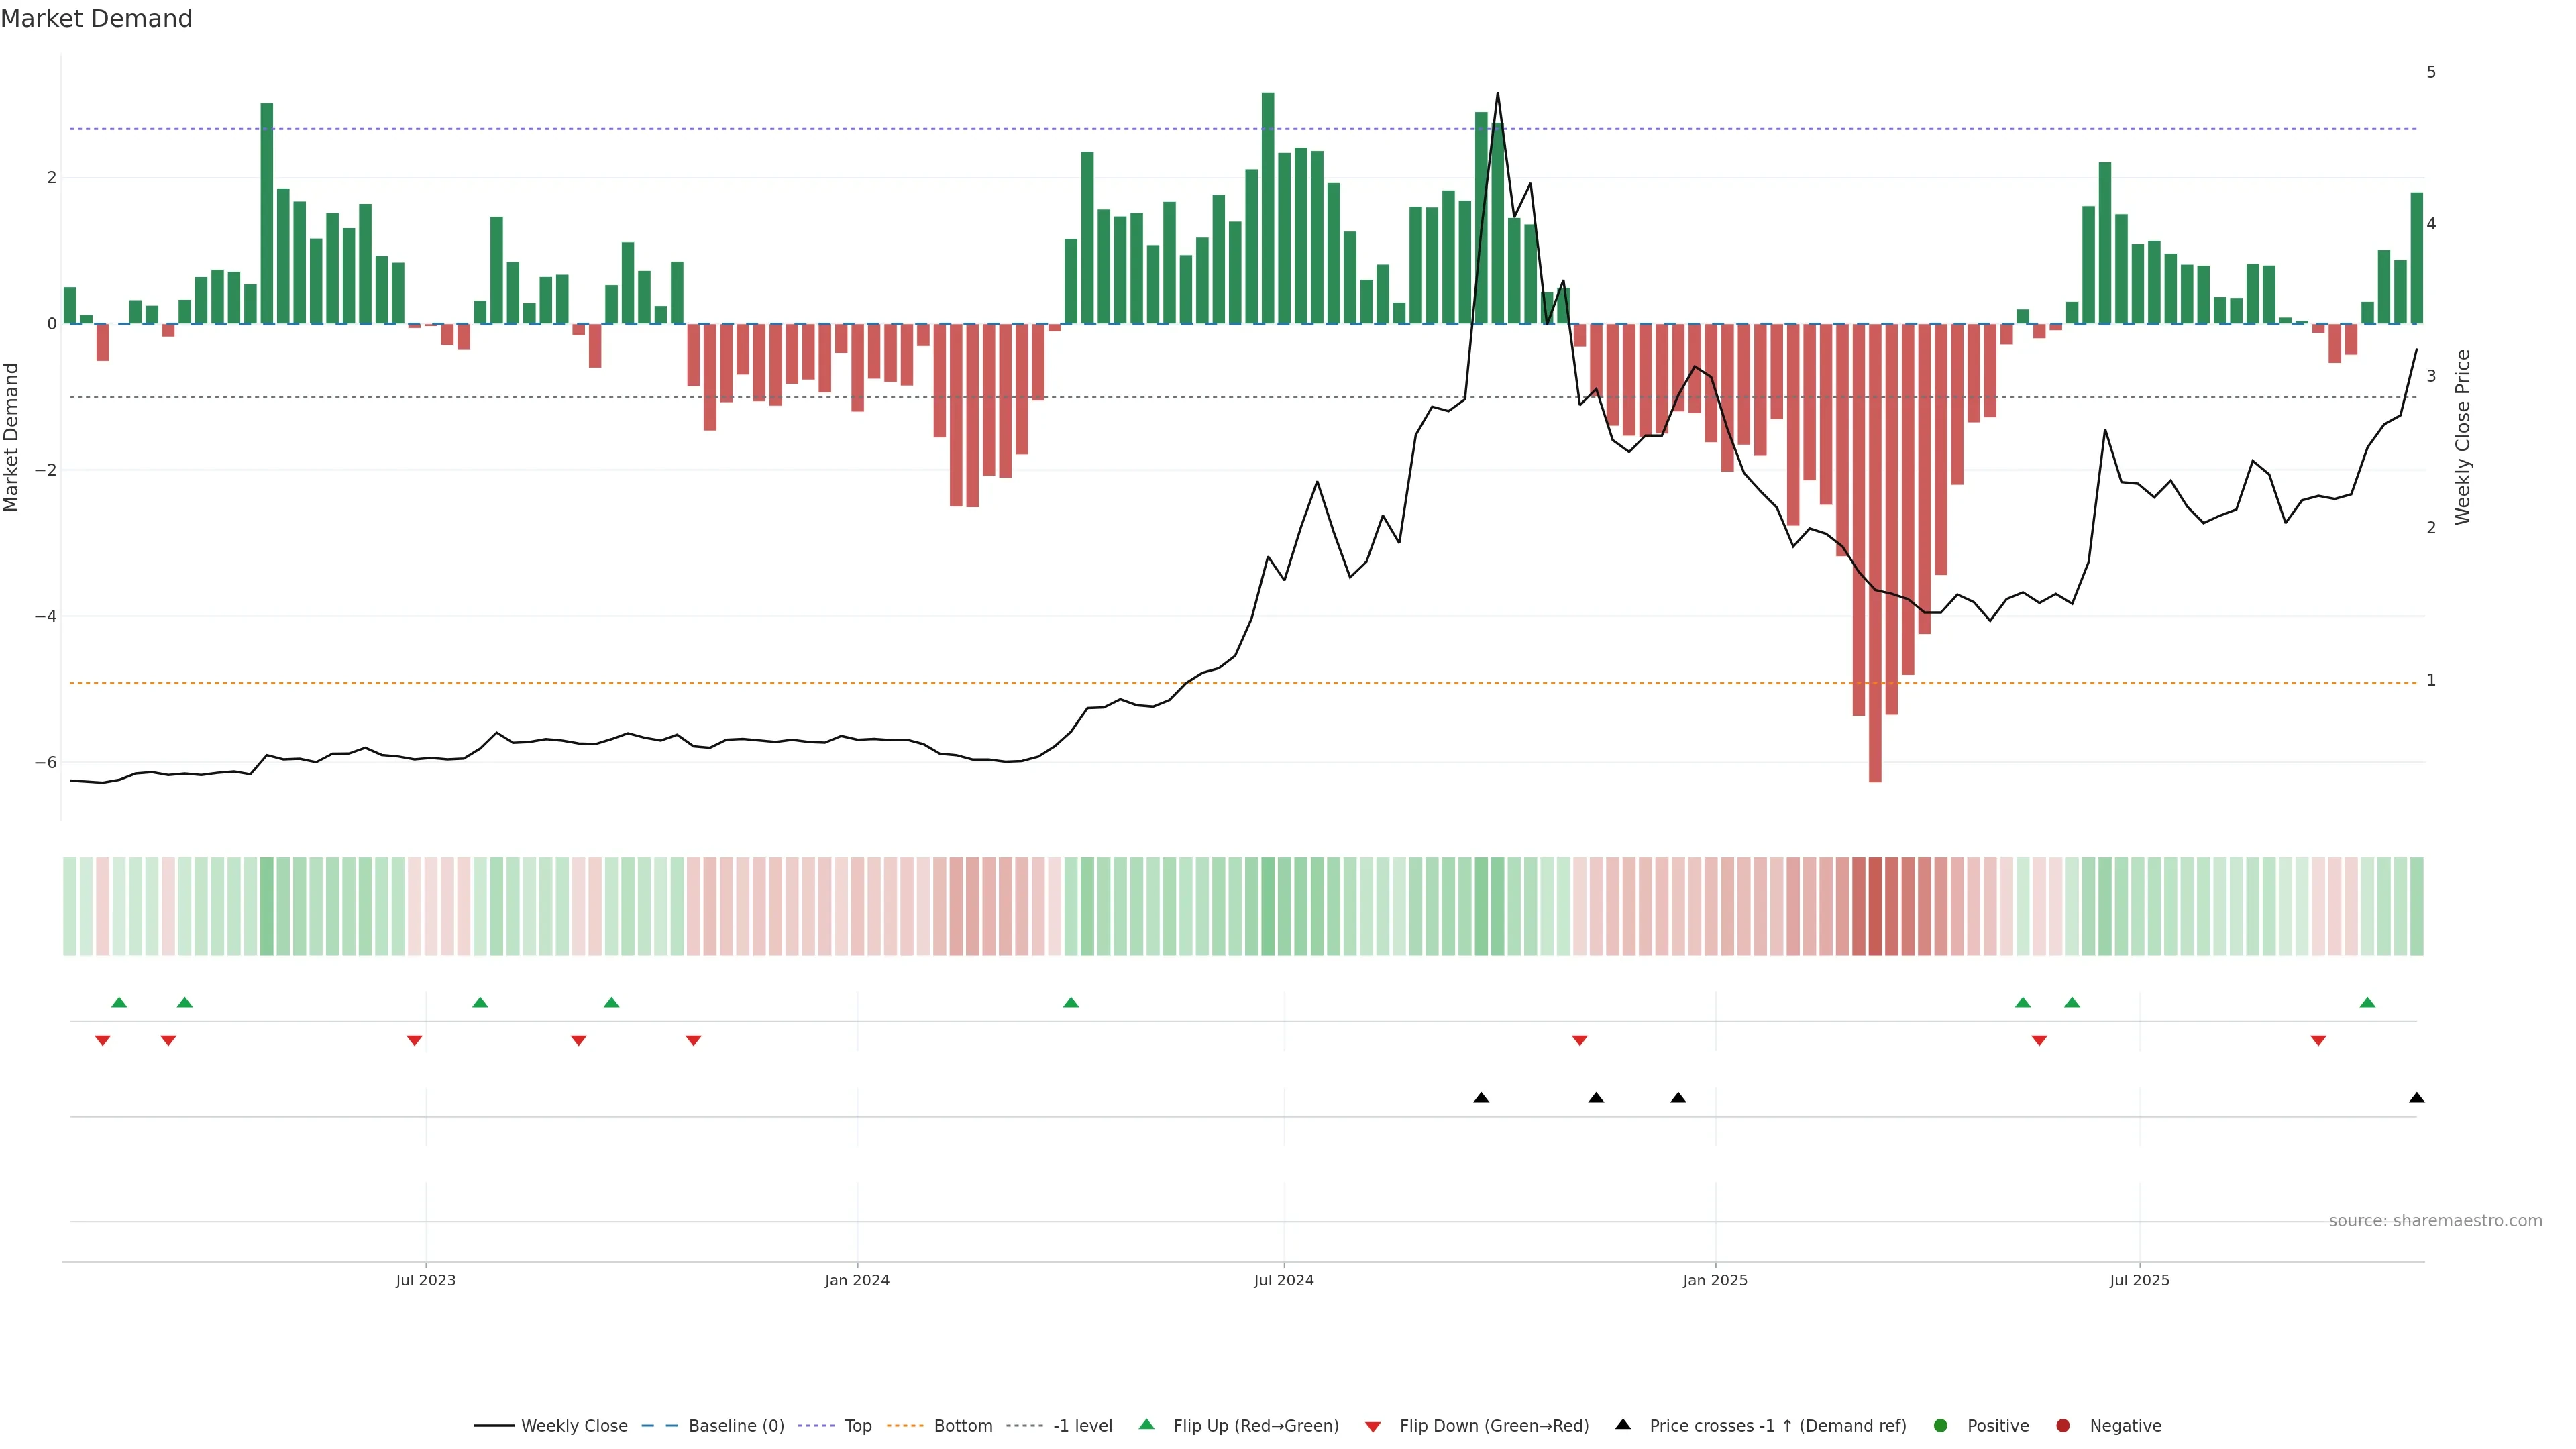2576x1449 pixels.
Task: Click the source: sharemaestro.com text
Action: (2435, 1220)
